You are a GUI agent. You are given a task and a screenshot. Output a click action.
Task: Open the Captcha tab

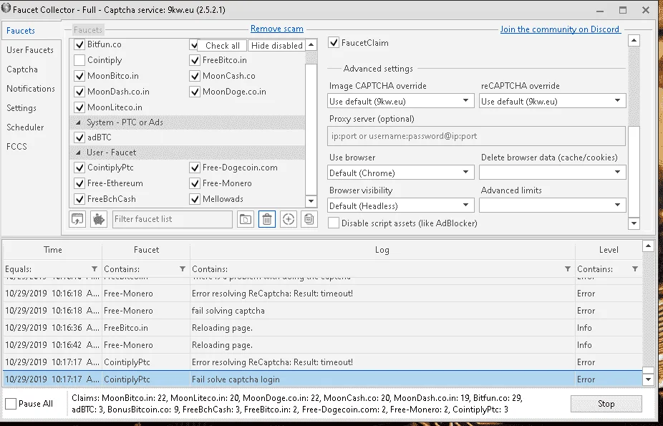tap(22, 69)
